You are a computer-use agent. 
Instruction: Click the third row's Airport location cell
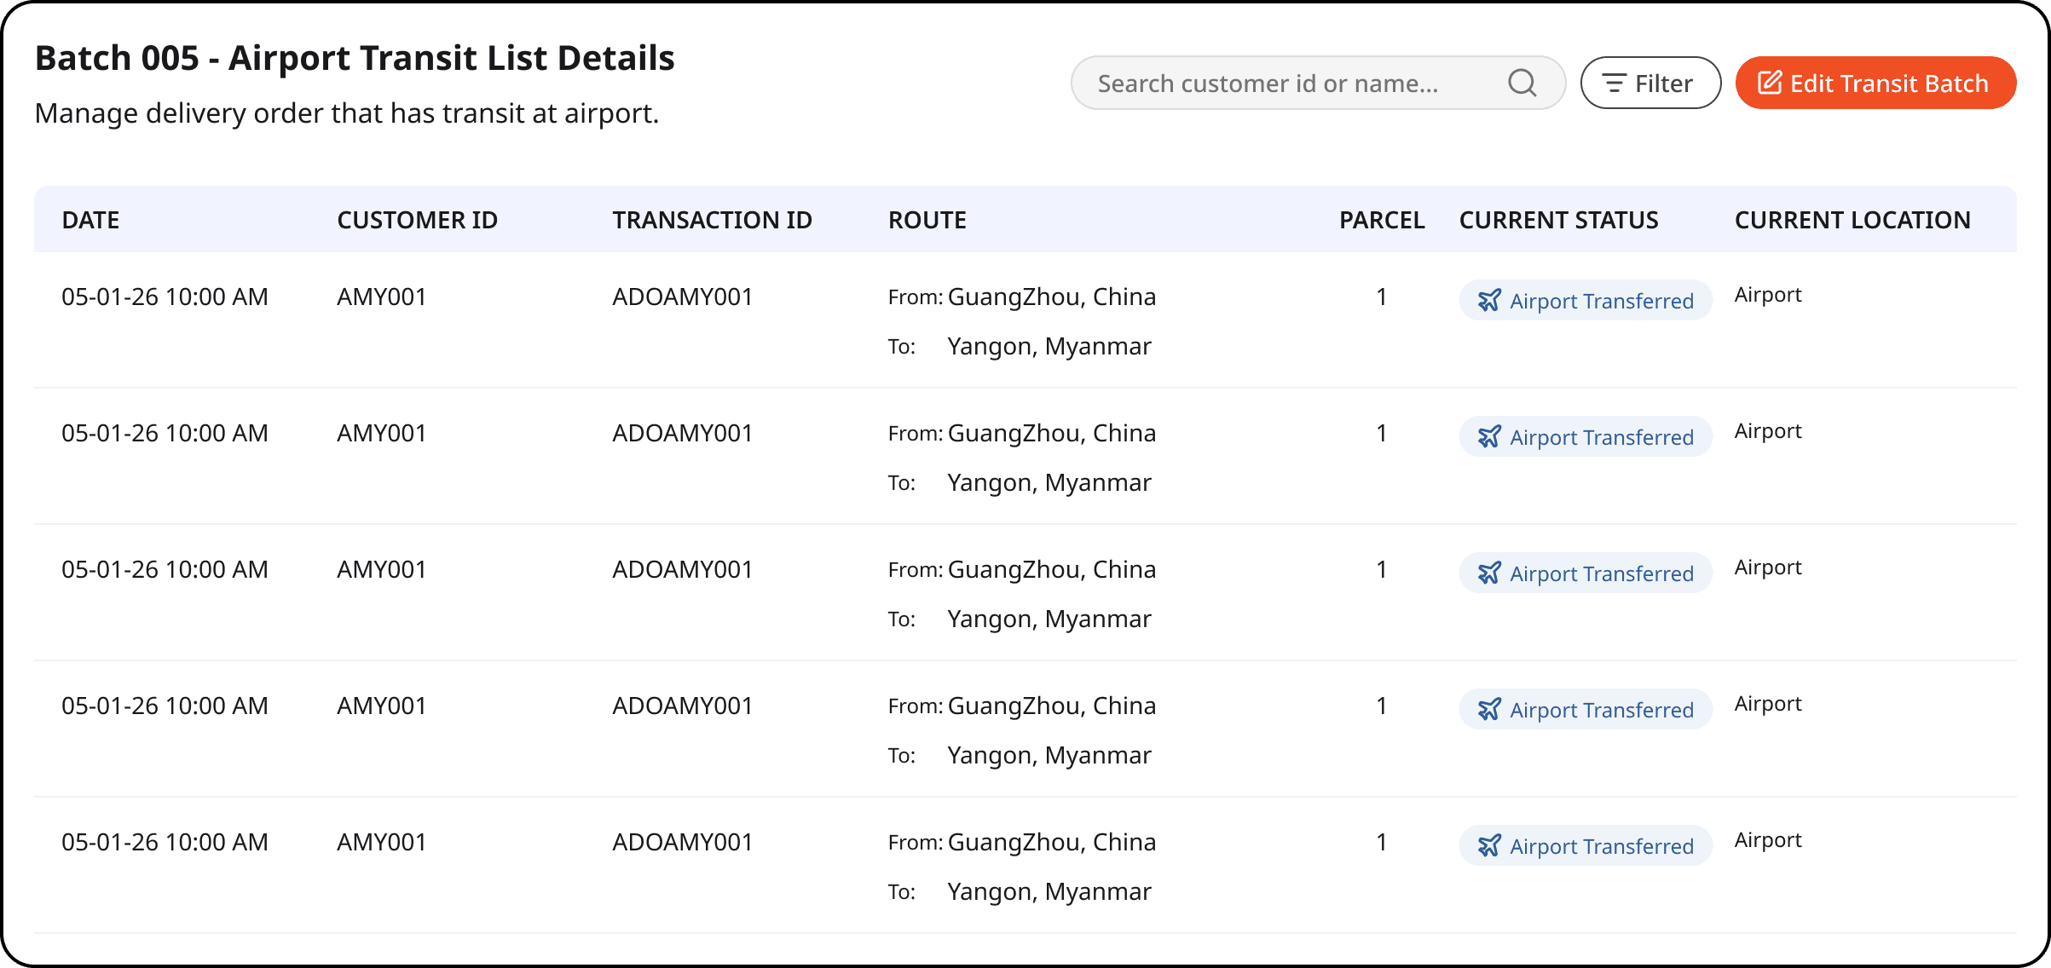point(1768,568)
